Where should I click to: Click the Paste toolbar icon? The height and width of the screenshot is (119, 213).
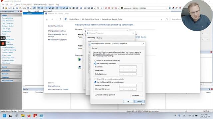[20, 8]
